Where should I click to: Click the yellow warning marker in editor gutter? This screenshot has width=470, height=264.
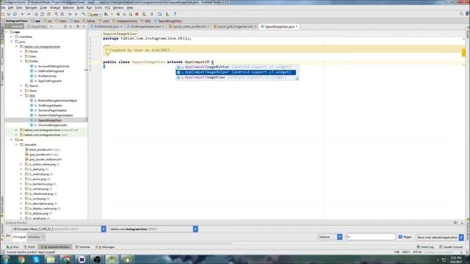pyautogui.click(x=463, y=53)
